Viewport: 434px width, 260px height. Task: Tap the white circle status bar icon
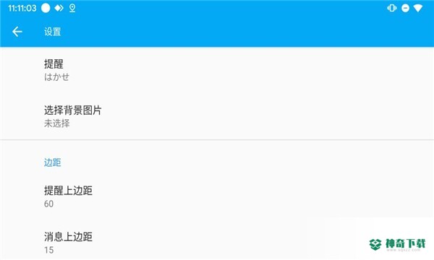tap(46, 8)
